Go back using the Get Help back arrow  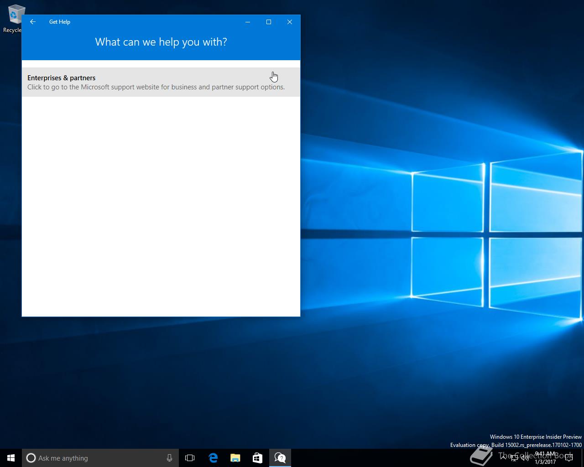[33, 22]
